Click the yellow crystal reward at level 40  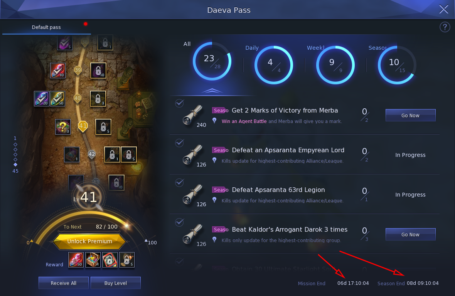point(57,99)
